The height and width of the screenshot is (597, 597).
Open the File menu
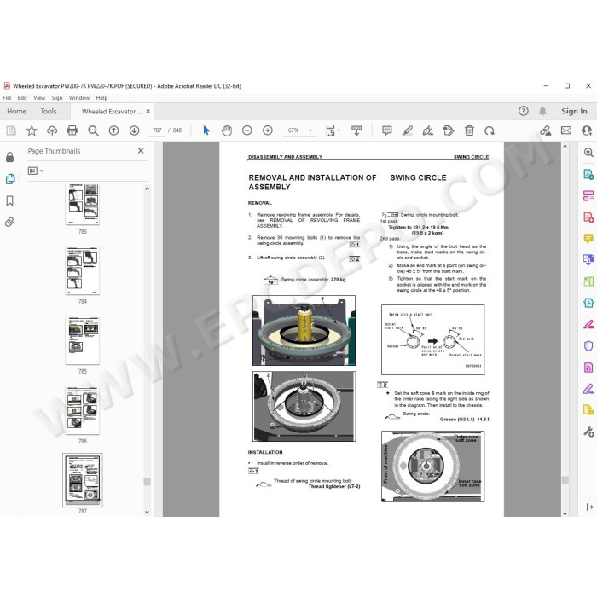[7, 98]
